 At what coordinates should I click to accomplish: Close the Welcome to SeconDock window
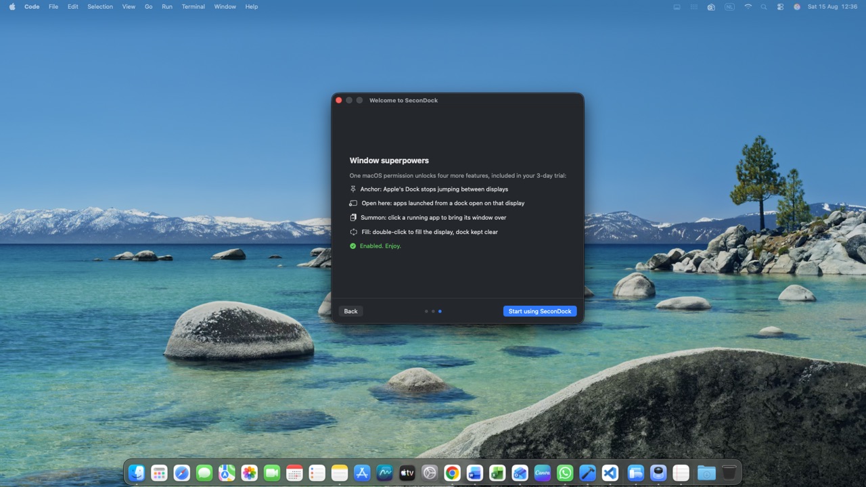(x=339, y=100)
